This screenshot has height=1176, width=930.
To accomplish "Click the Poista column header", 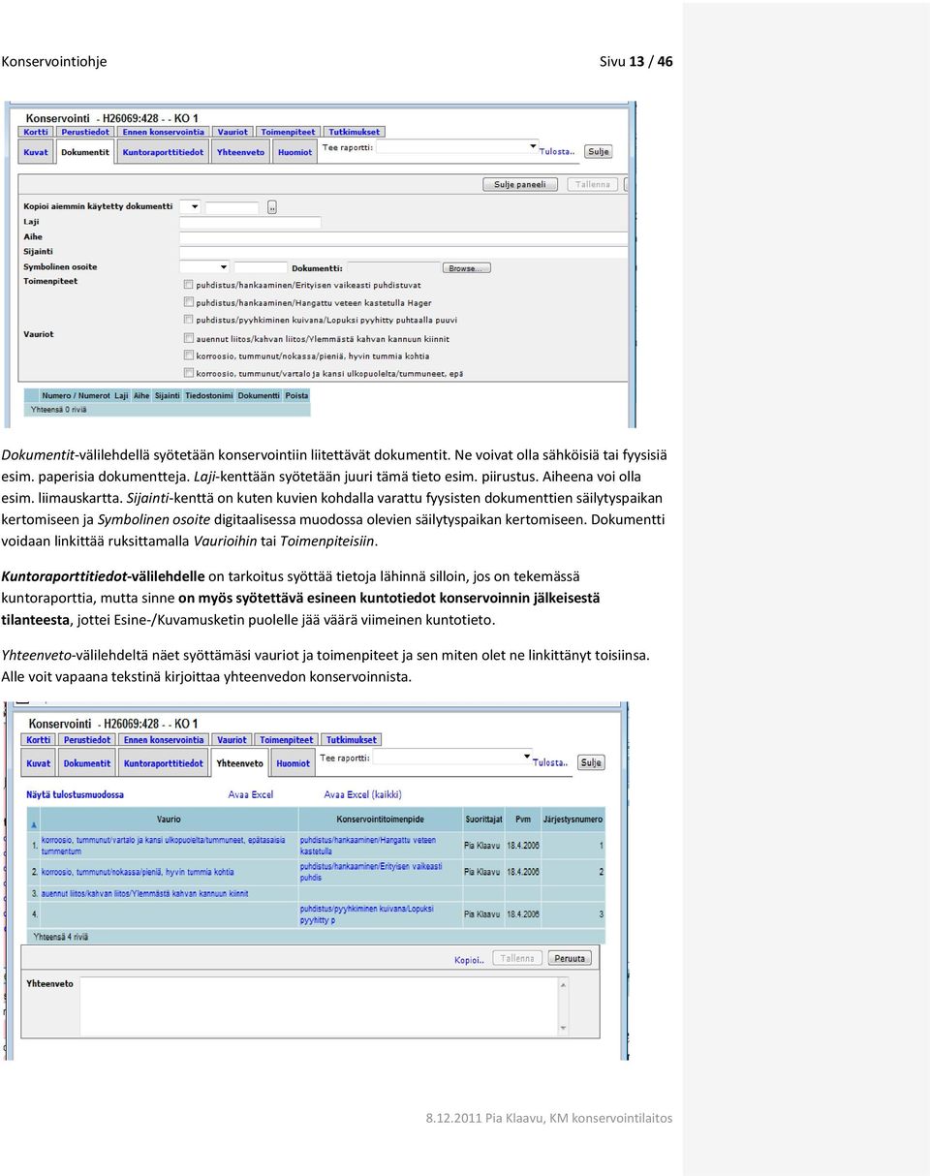I will point(296,395).
